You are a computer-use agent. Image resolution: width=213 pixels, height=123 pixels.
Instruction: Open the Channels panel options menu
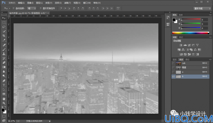210,59
